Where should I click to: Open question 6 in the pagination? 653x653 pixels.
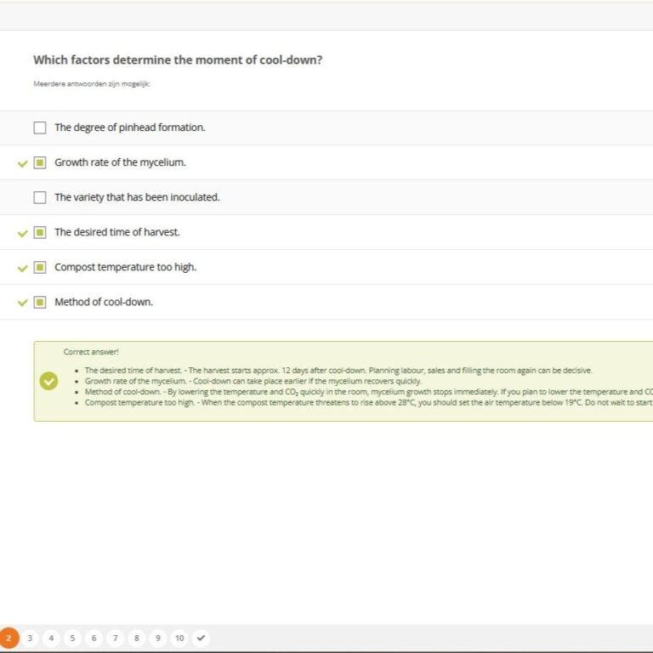(94, 638)
